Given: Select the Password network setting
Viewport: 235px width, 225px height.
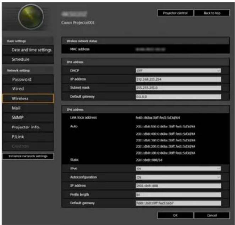Looking at the screenshot, I should click(x=28, y=79).
